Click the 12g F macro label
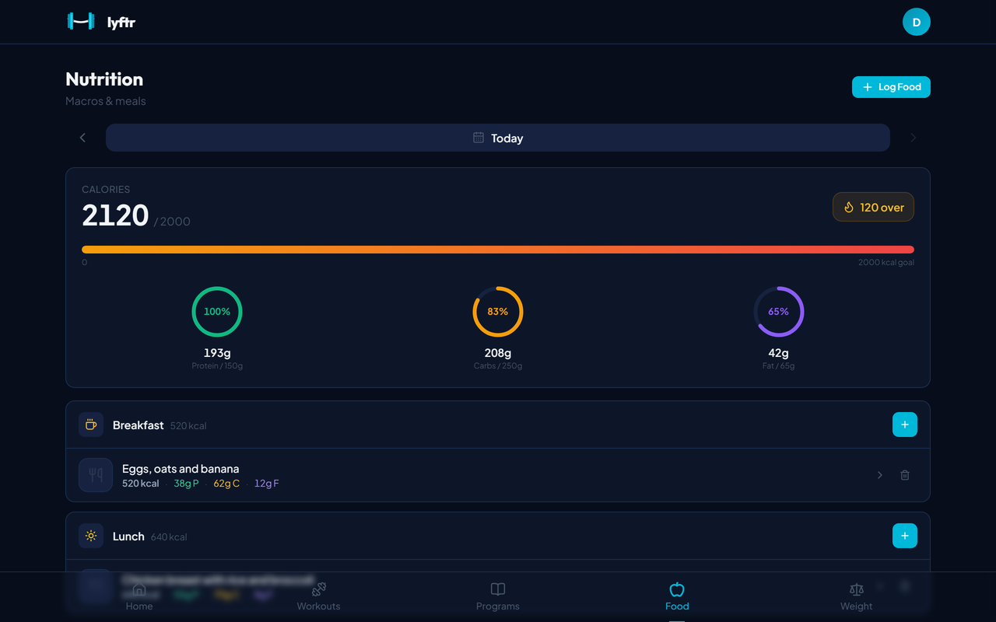The height and width of the screenshot is (622, 996). coord(266,484)
